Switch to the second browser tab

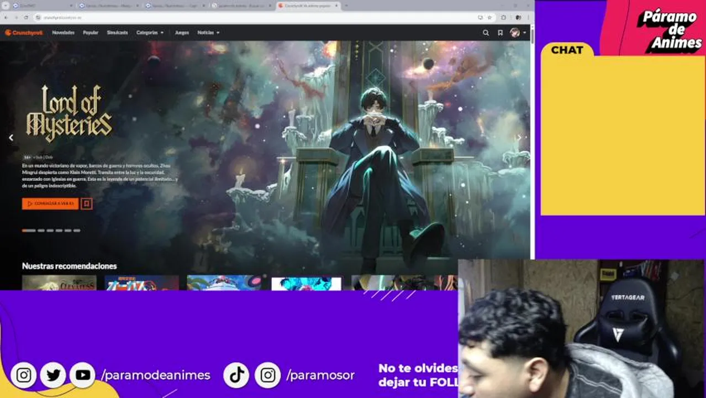pyautogui.click(x=108, y=6)
